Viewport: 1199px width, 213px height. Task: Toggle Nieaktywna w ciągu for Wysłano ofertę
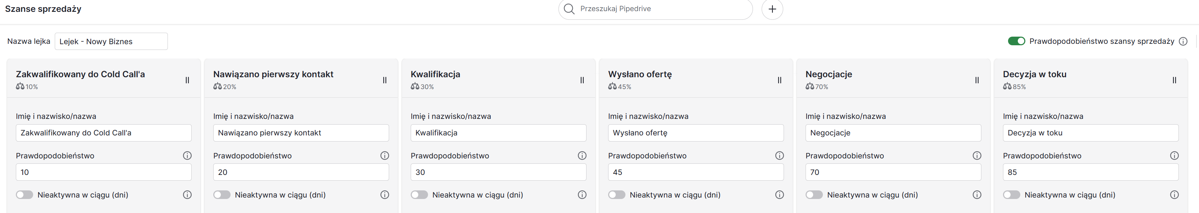616,195
